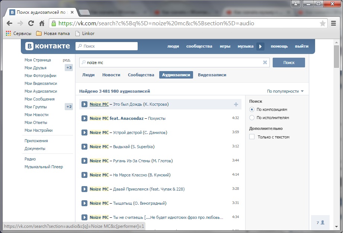Play "Ты не считаешь" track
The image size is (343, 233).
tap(84, 217)
